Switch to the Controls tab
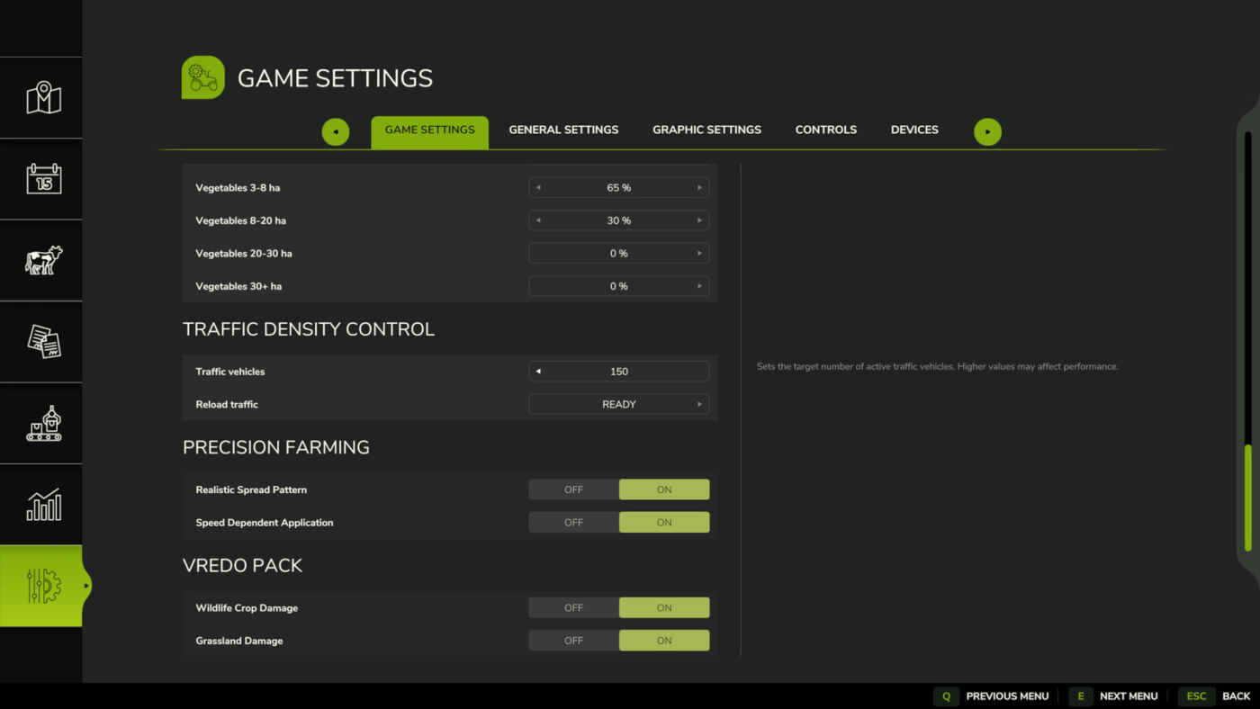The width and height of the screenshot is (1260, 709). tap(825, 130)
